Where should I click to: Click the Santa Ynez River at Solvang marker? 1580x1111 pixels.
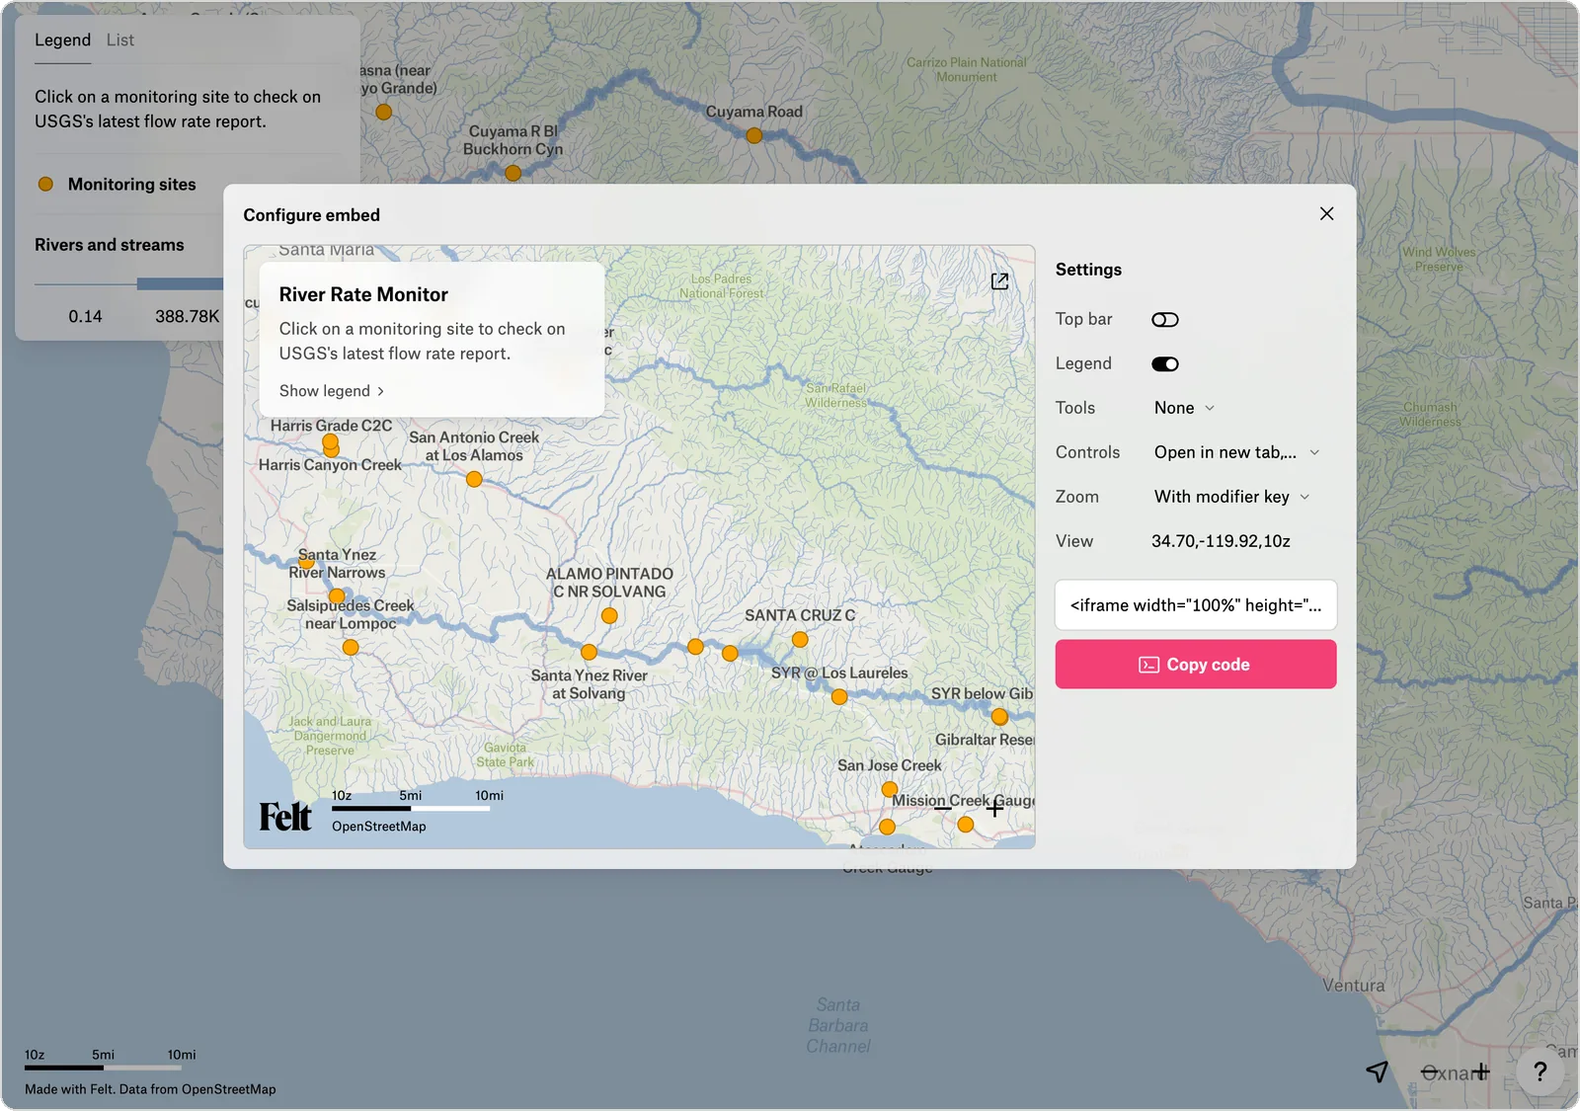[x=589, y=652]
